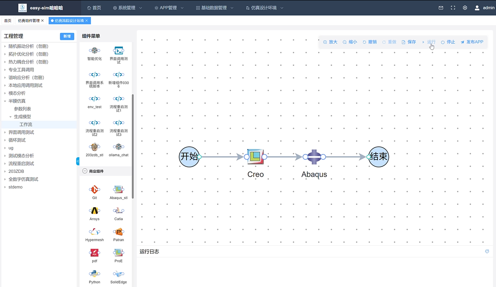Pick the Abaqus_stl component icon
Image resolution: width=496 pixels, height=287 pixels.
[118, 190]
